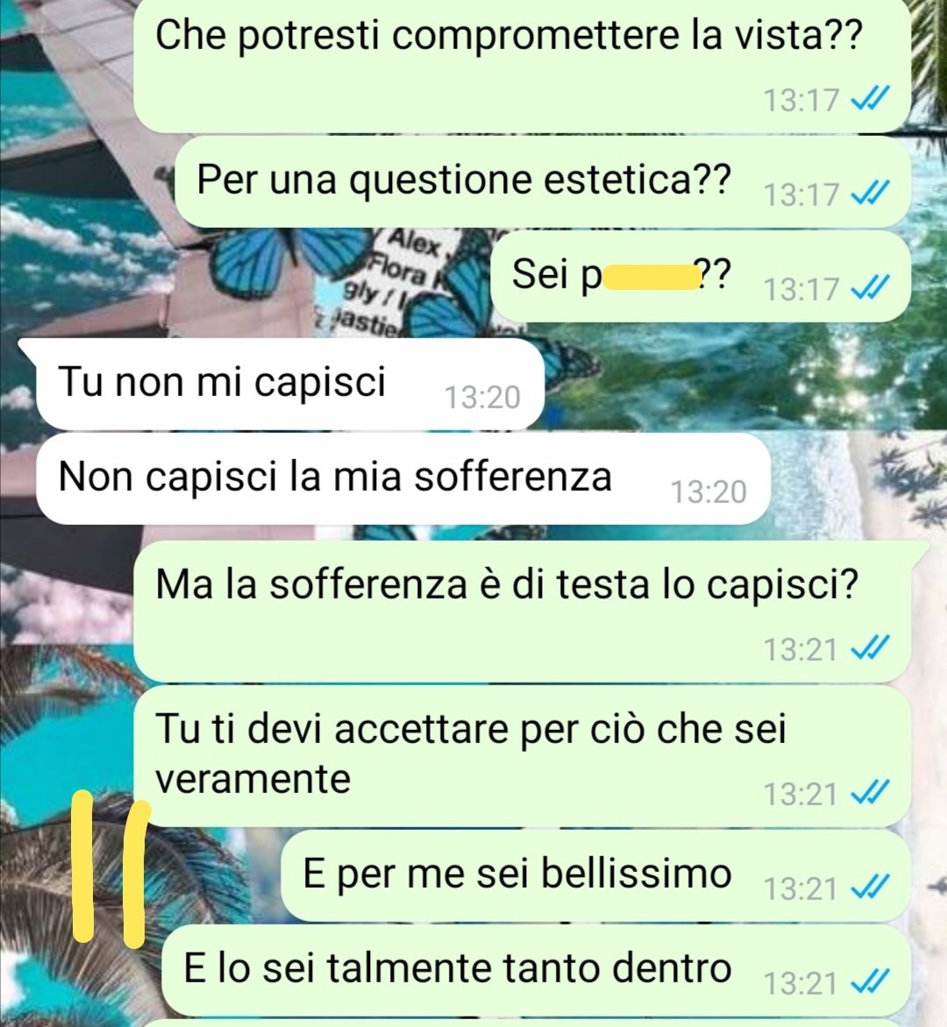Viewport: 947px width, 1027px height.
Task: Select the 'Per una questione estetica??' bubble
Action: coord(543,181)
